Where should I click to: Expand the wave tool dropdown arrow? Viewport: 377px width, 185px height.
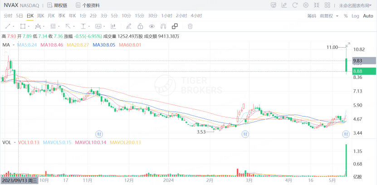44,26
